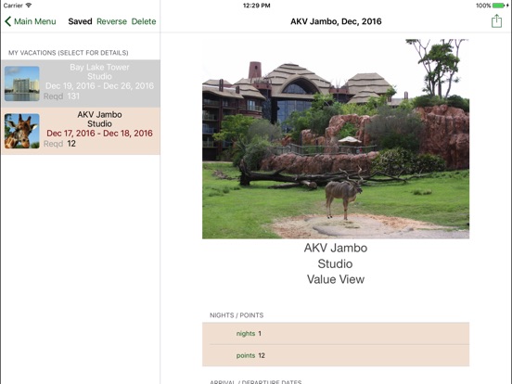The height and width of the screenshot is (384, 512).
Task: Tap the 12:29 PM clock in status bar
Action: [x=256, y=6]
